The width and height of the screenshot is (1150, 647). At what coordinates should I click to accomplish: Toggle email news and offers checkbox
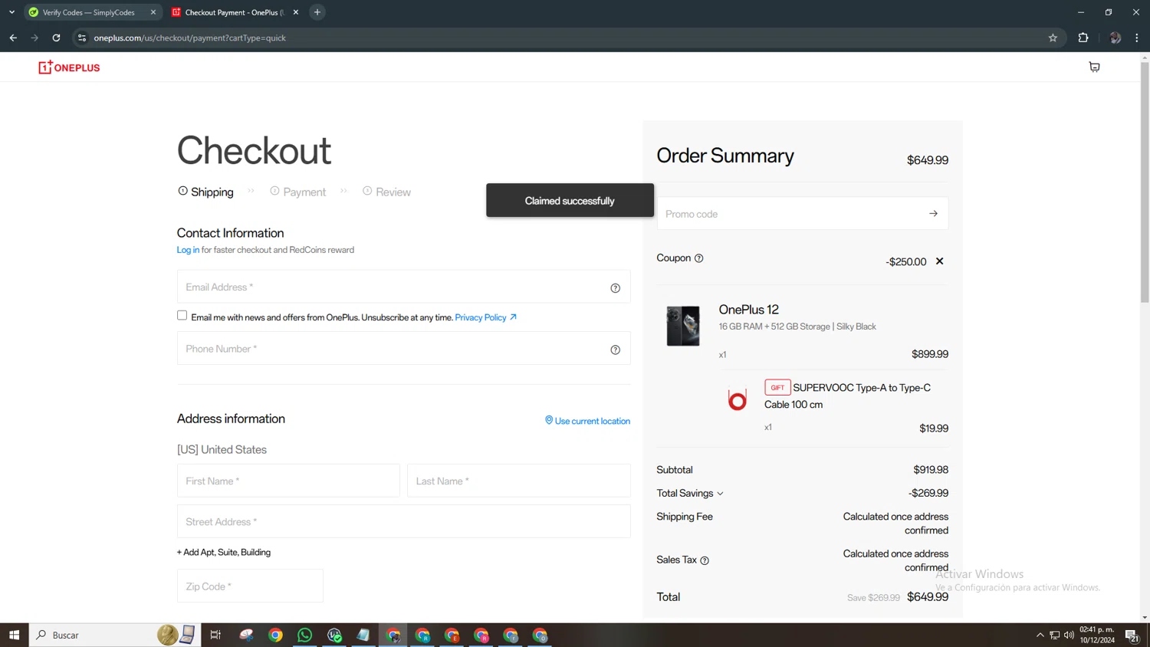(182, 315)
